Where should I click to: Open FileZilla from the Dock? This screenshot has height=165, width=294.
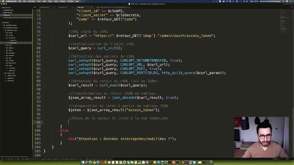(x=174, y=162)
